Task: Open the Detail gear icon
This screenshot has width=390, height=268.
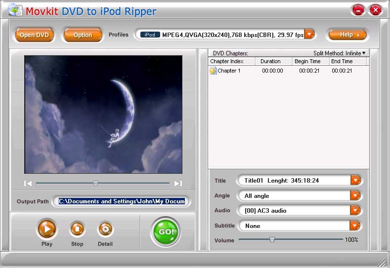Action: point(105,229)
